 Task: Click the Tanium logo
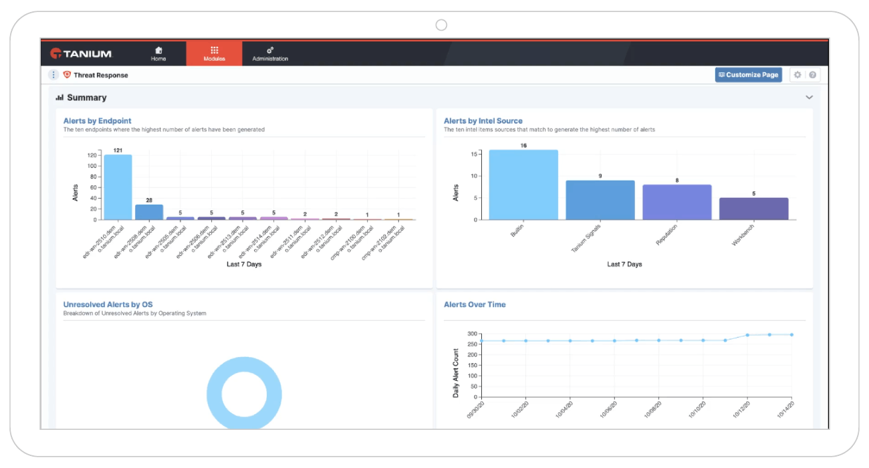(82, 53)
